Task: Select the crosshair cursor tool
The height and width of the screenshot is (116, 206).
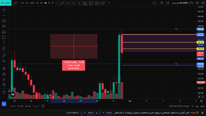Action: [4, 10]
